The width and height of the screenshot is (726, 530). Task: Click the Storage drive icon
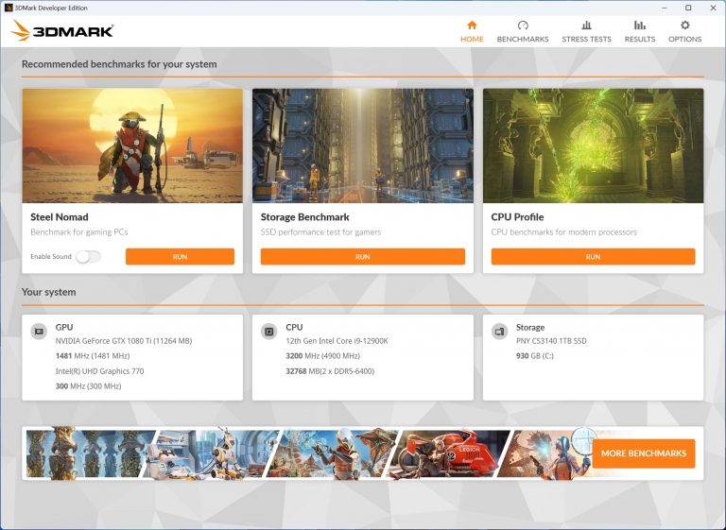pyautogui.click(x=499, y=332)
